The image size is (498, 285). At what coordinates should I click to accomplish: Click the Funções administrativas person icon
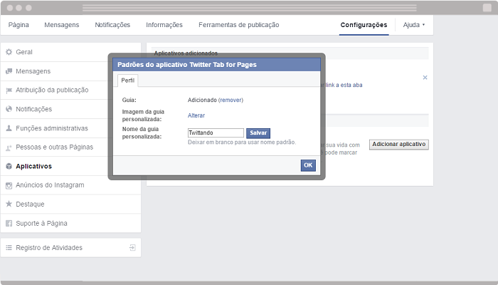[9, 128]
